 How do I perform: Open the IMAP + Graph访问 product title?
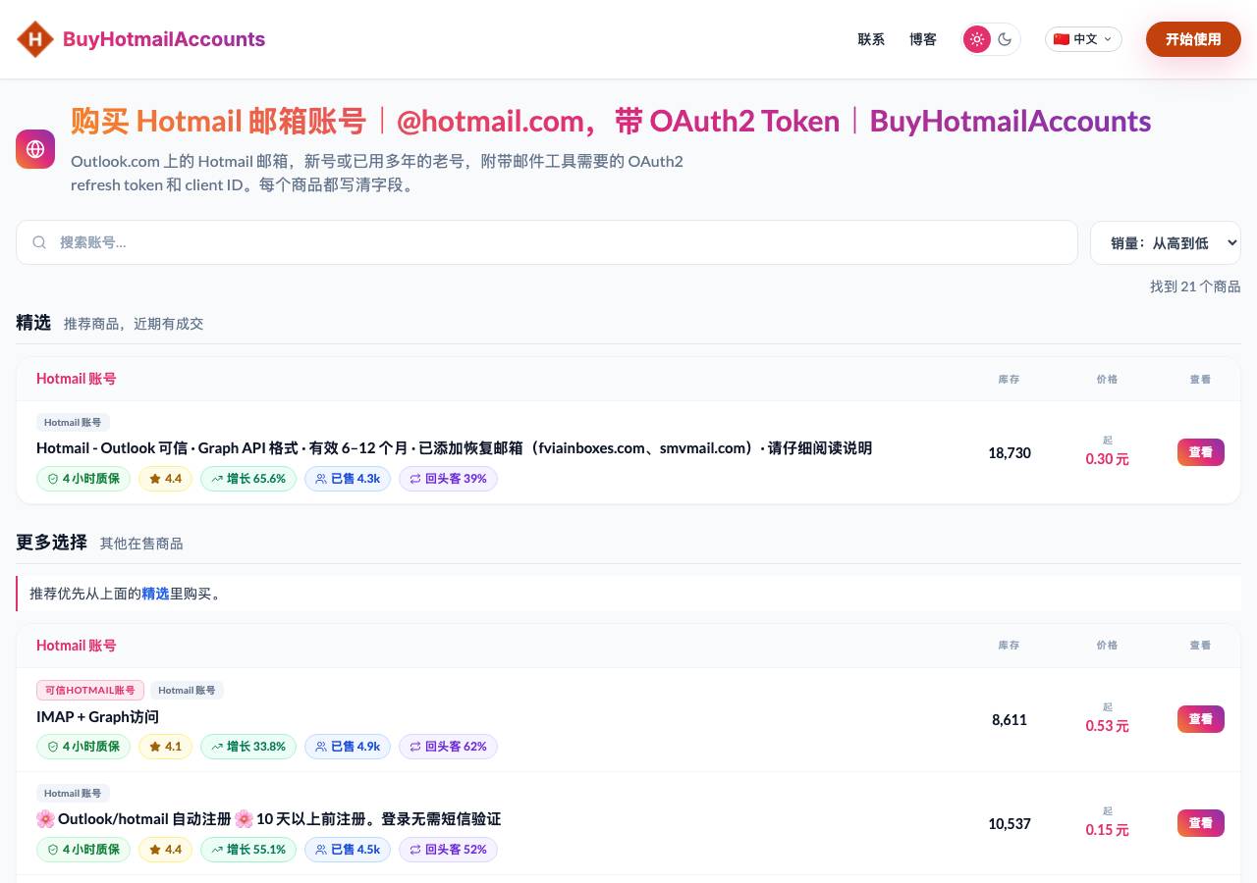[x=97, y=717]
